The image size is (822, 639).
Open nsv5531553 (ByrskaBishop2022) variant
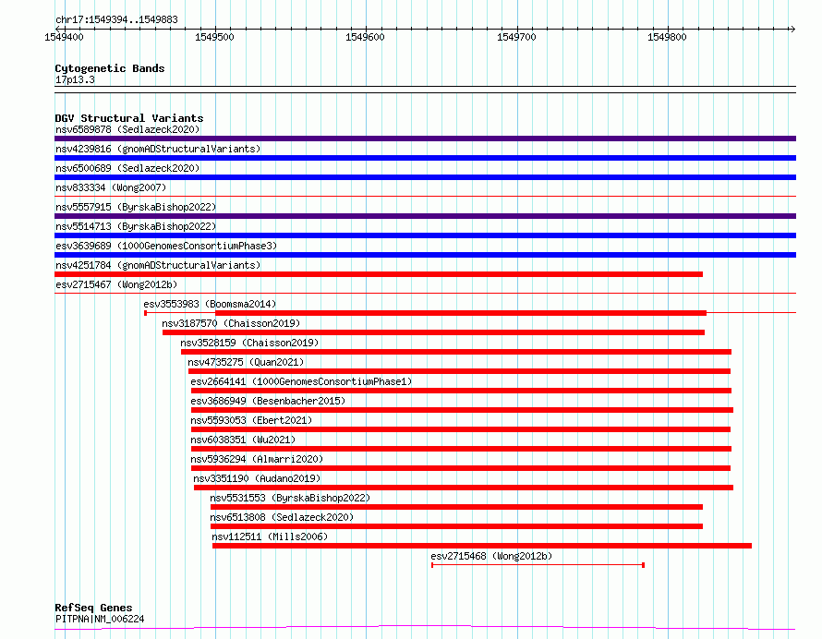tap(290, 498)
